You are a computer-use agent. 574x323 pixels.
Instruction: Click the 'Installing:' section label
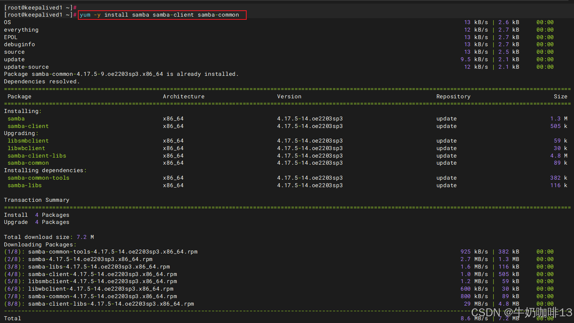(x=23, y=111)
